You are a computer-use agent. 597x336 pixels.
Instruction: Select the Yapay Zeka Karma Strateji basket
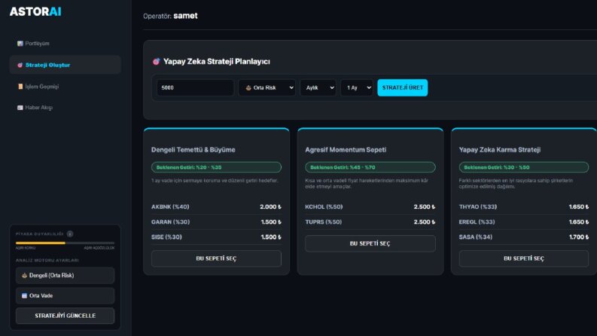[524, 258]
